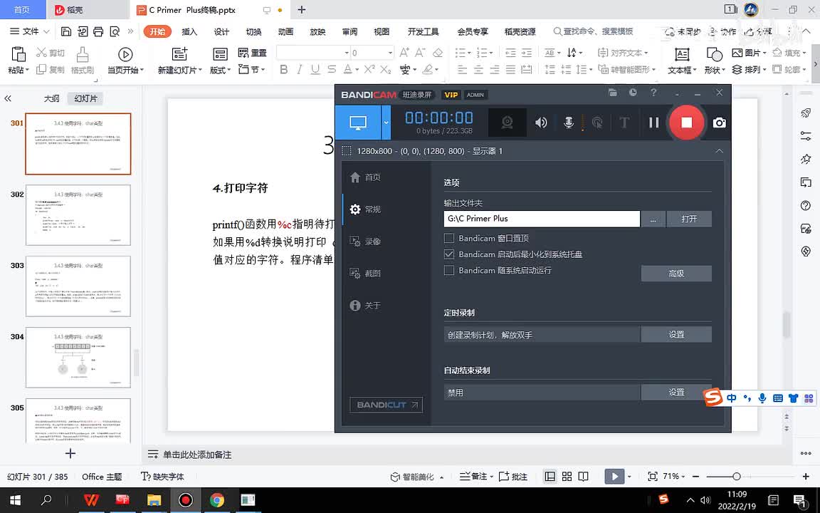Screen dimensions: 820x513
Task: Open Bandicam 录像 video settings
Action: point(366,242)
